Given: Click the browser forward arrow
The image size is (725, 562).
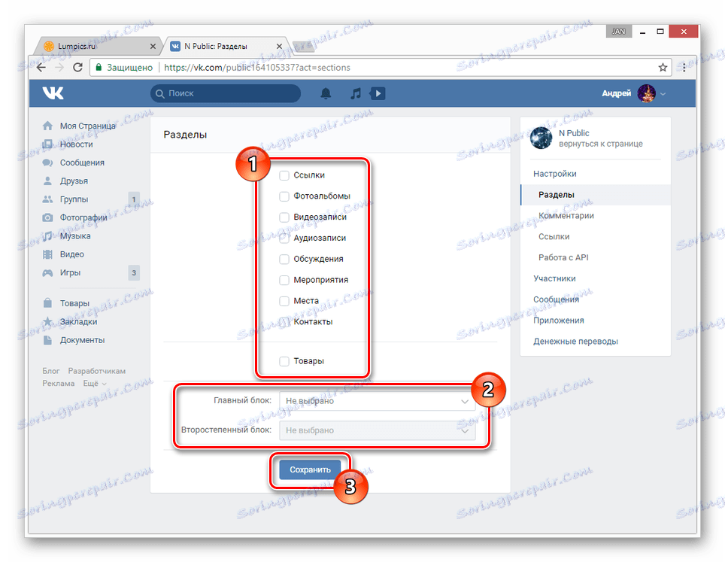Looking at the screenshot, I should click(x=59, y=68).
